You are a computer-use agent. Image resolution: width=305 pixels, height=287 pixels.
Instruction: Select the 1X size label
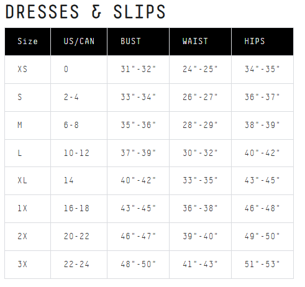(x=22, y=208)
